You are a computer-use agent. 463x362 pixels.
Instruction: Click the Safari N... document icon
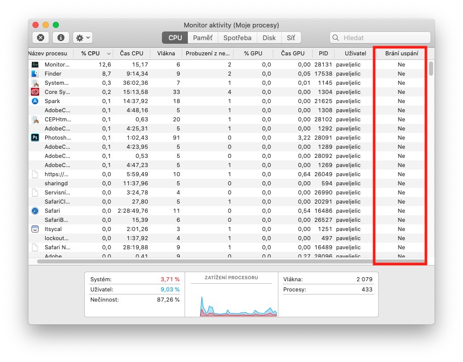coord(35,247)
